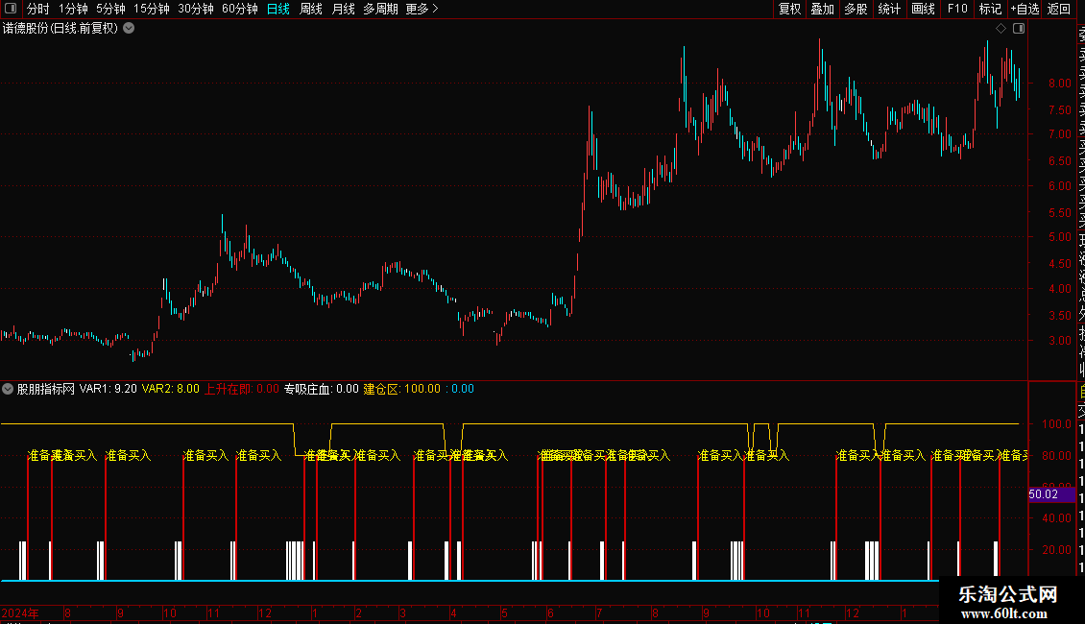Screen dimensions: 1085x624
Task: Toggle the right info panel icon
Action: (1019, 29)
